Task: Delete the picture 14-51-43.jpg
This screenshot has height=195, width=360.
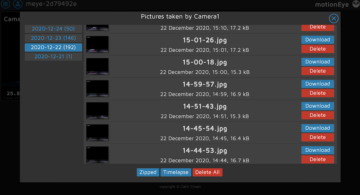Action: pos(318,115)
